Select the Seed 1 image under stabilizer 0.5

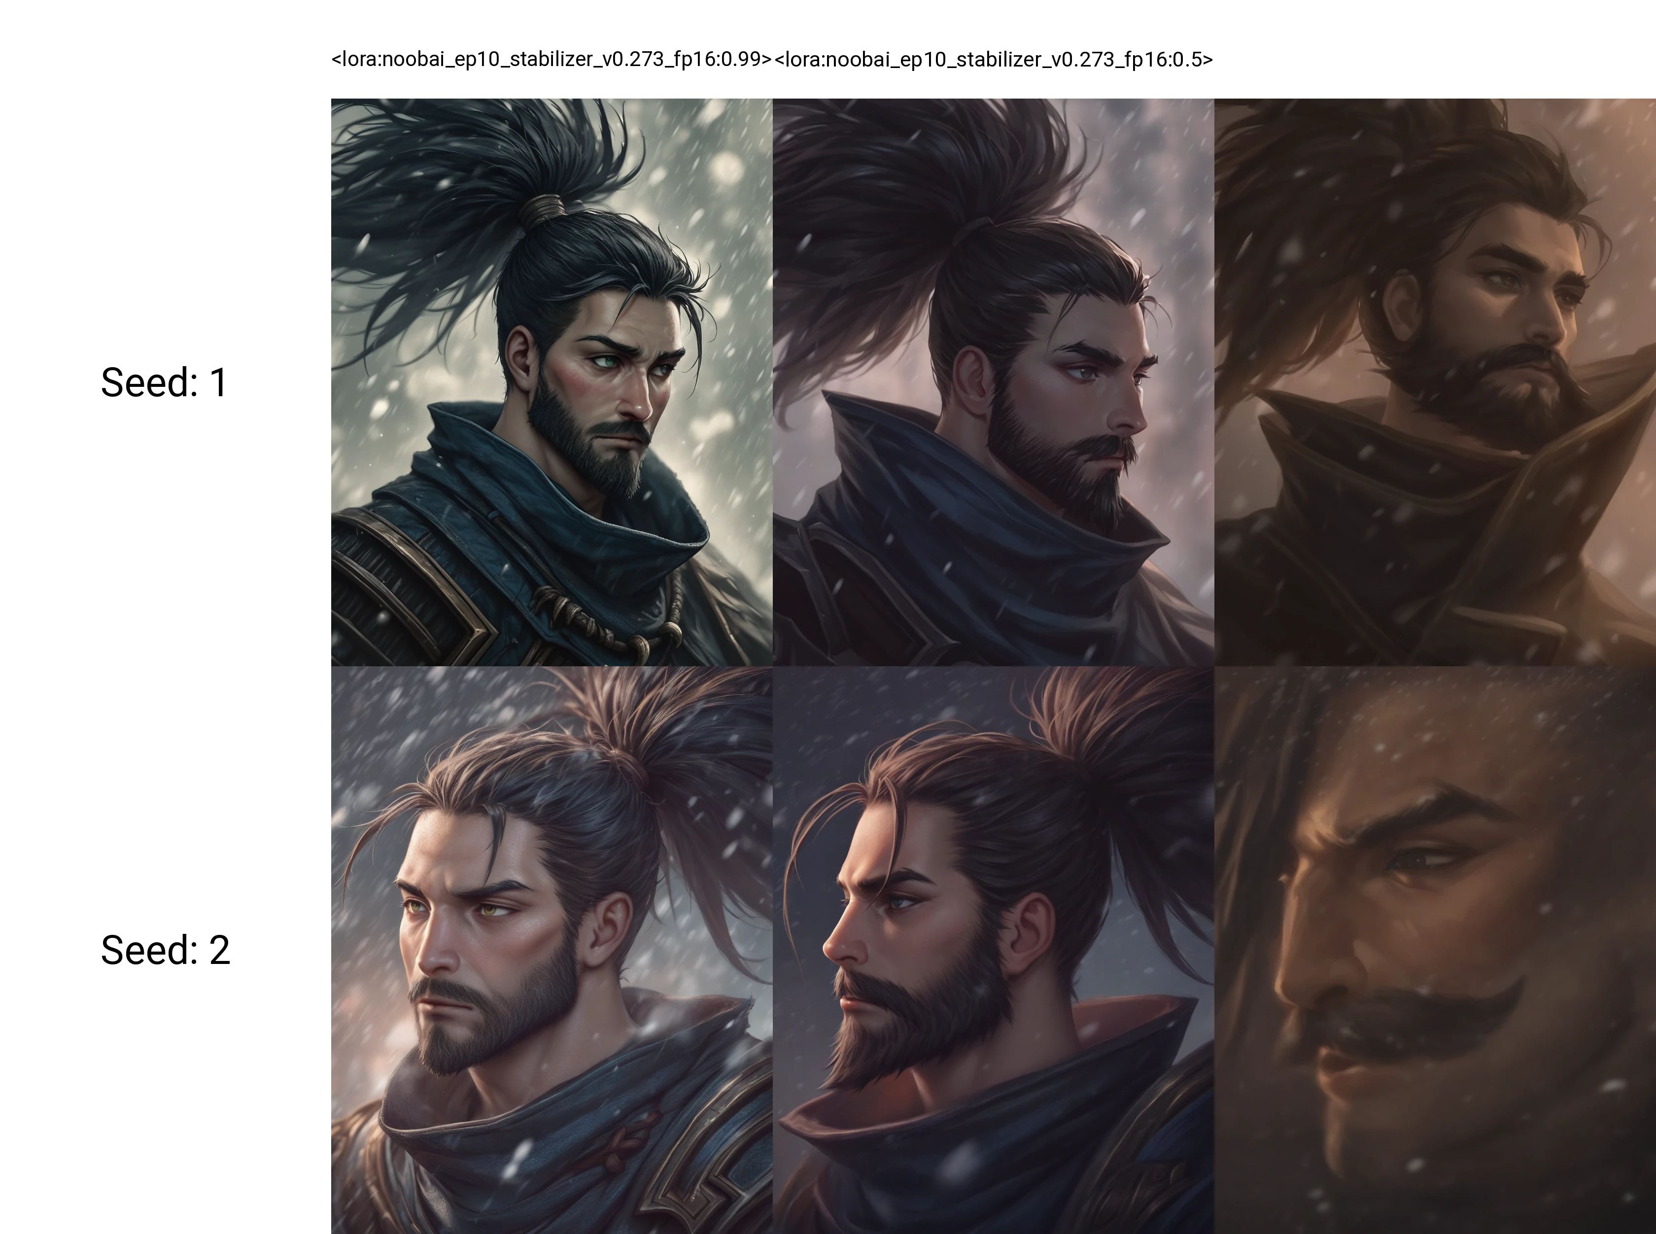click(x=994, y=382)
